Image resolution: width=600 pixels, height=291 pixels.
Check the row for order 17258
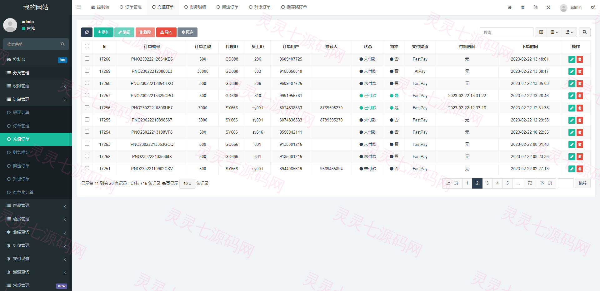(x=87, y=83)
